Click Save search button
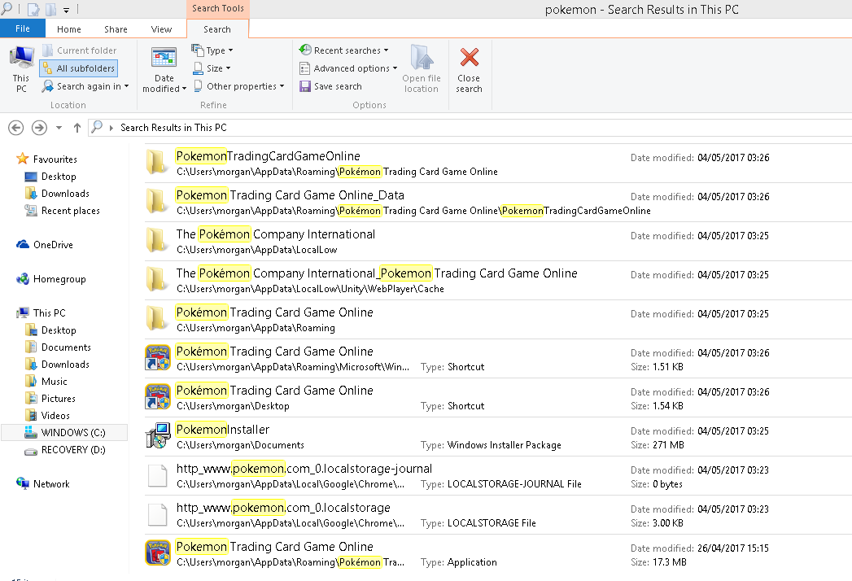 [331, 86]
